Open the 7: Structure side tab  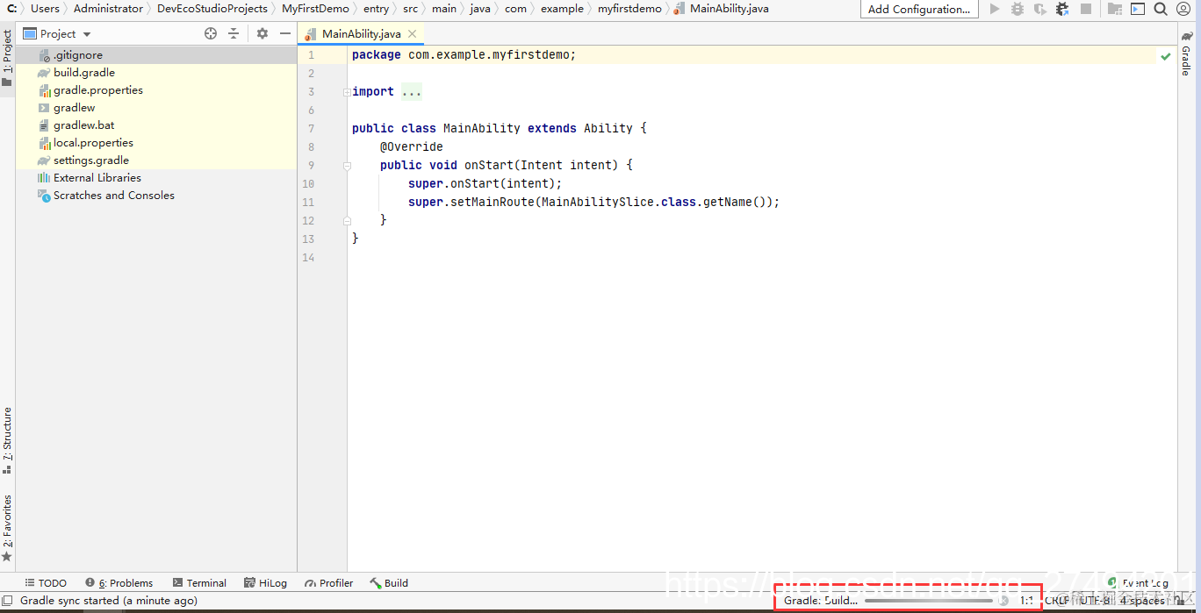tap(7, 441)
